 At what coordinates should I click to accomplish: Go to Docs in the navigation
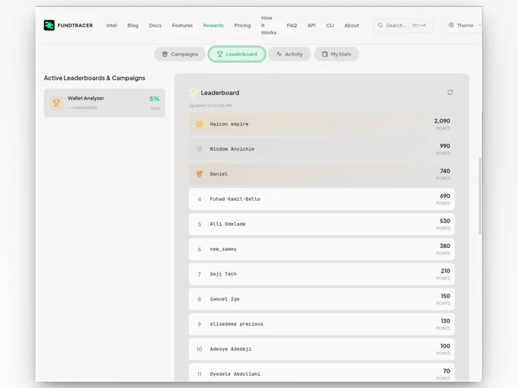tap(155, 25)
